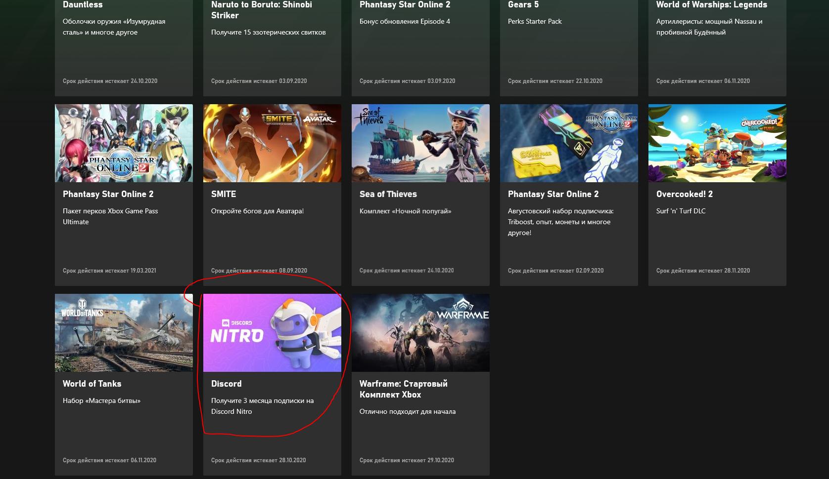The image size is (829, 479).
Task: Open the Phantasy Star Online 2 August subscriber pack image
Action: tap(569, 143)
